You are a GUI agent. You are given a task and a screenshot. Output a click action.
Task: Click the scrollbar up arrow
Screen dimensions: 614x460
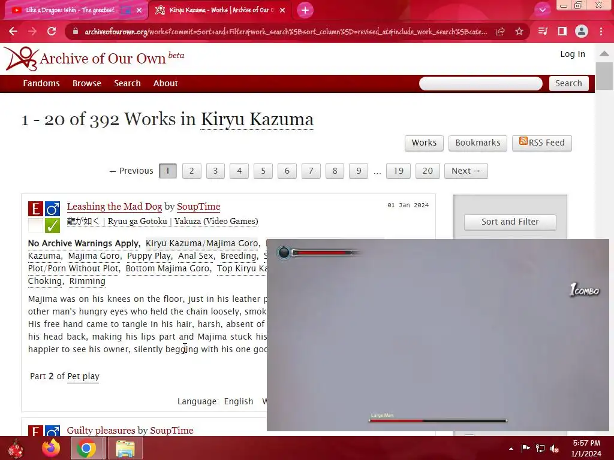[604, 53]
